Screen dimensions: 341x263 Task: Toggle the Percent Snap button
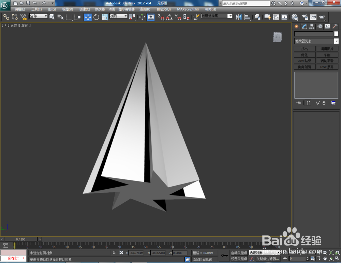pos(178,17)
